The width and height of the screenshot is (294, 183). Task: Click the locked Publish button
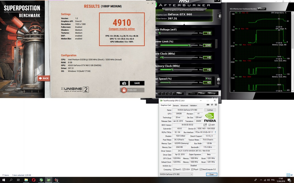pyautogui.click(x=132, y=90)
